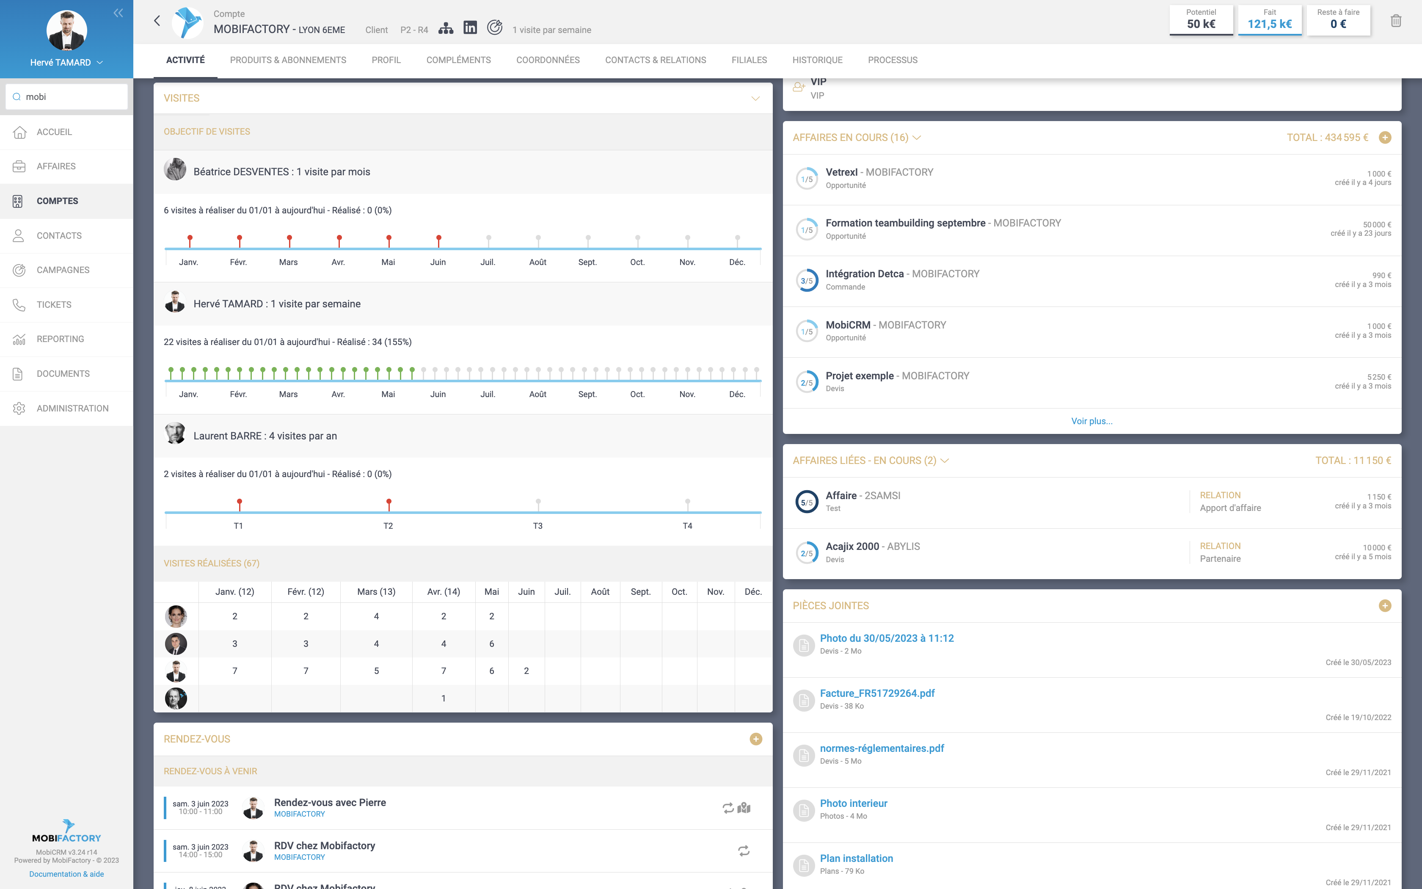Screen dimensions: 1422x889
Task: Add a pièce jointe with plus icon
Action: click(x=1385, y=606)
